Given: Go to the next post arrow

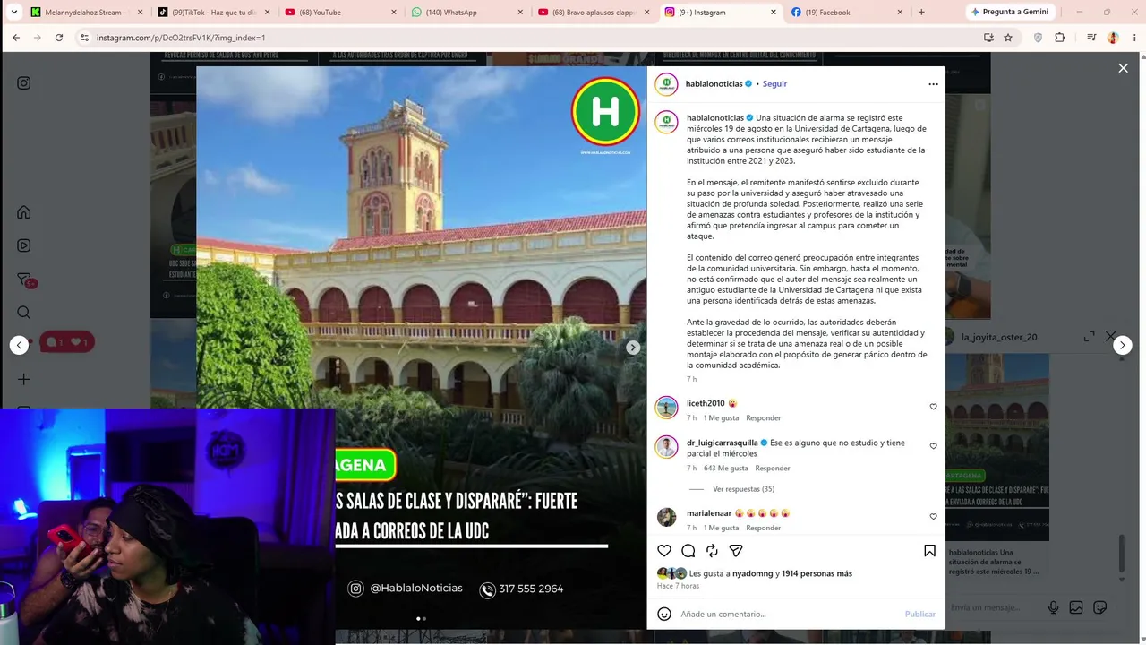Looking at the screenshot, I should [x=1123, y=346].
